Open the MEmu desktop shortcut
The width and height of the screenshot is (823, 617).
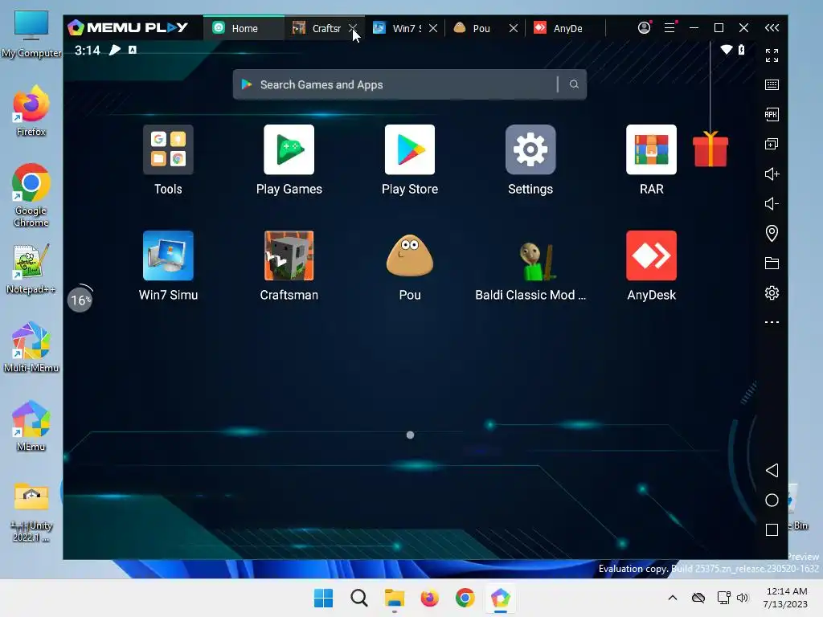point(31,426)
